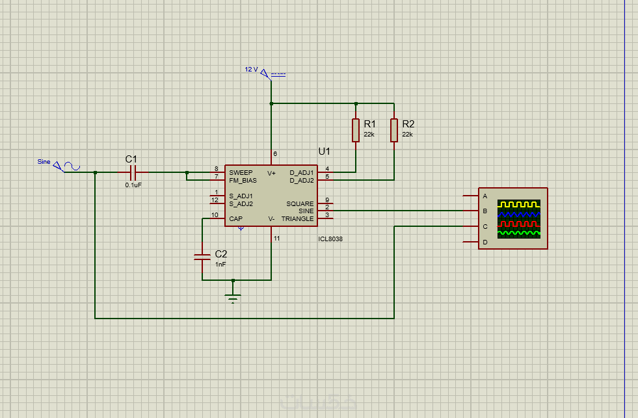Select R1's 22k value text
The height and width of the screenshot is (418, 638).
coord(369,134)
